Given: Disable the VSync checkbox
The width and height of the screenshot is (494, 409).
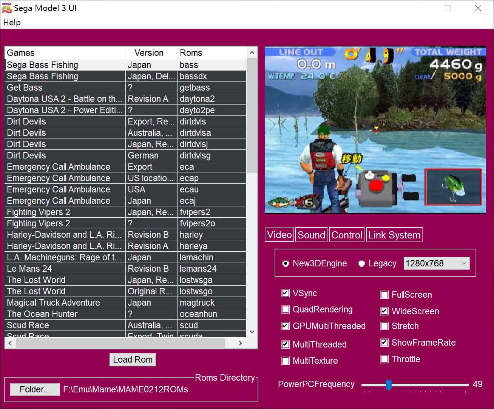Looking at the screenshot, I should pyautogui.click(x=286, y=293).
